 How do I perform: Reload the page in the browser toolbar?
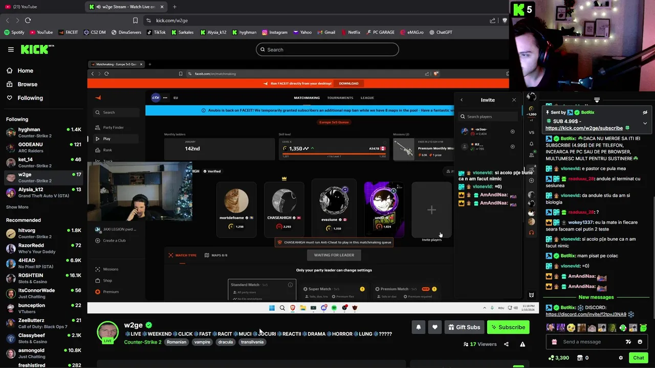pos(28,20)
